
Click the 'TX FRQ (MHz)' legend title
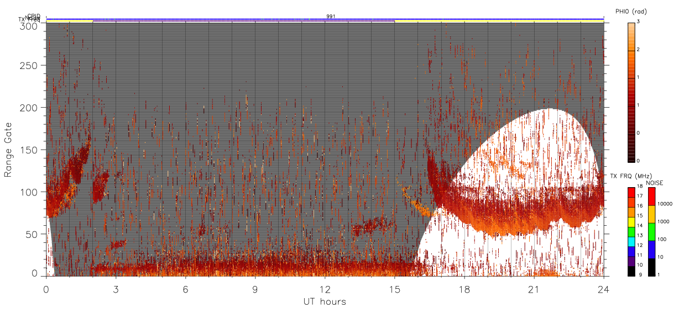tap(631, 176)
